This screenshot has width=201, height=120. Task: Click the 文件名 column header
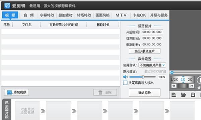click(27, 25)
